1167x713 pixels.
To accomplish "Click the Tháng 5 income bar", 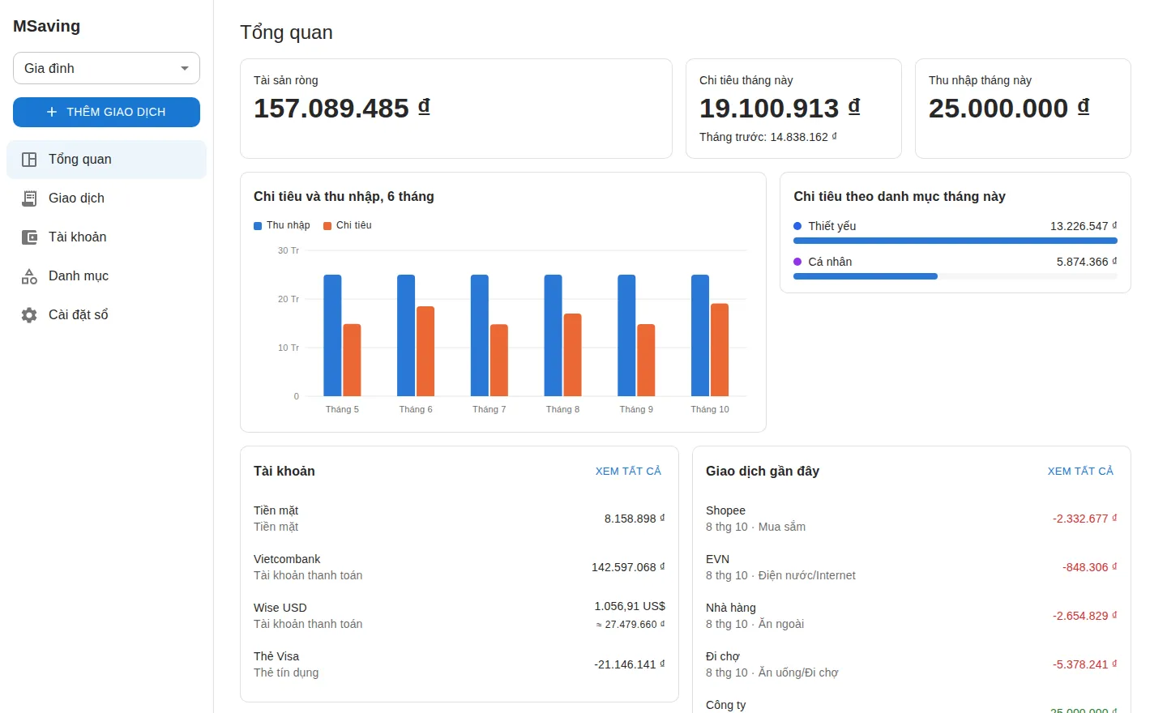I will click(332, 335).
